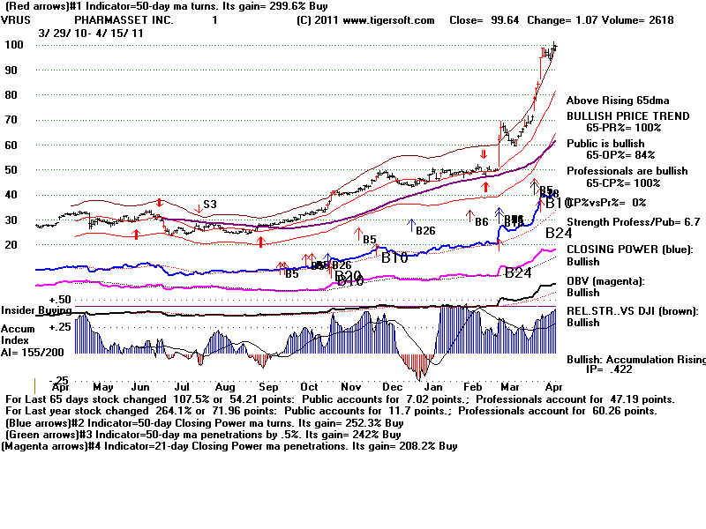The height and width of the screenshot is (529, 706).
Task: Click the Mar month label
Action: point(510,387)
